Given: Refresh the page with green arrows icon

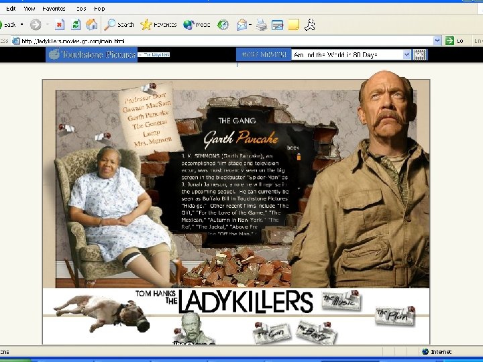Looking at the screenshot, I should pyautogui.click(x=75, y=25).
